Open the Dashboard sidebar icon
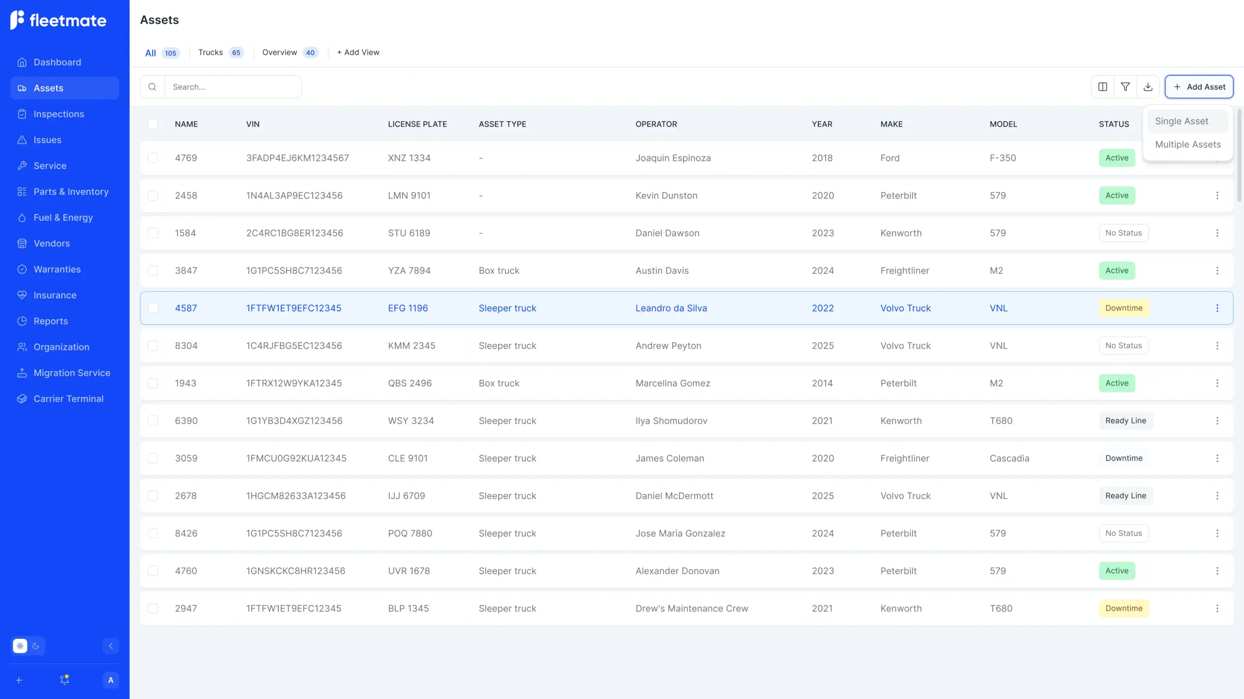 (22, 62)
